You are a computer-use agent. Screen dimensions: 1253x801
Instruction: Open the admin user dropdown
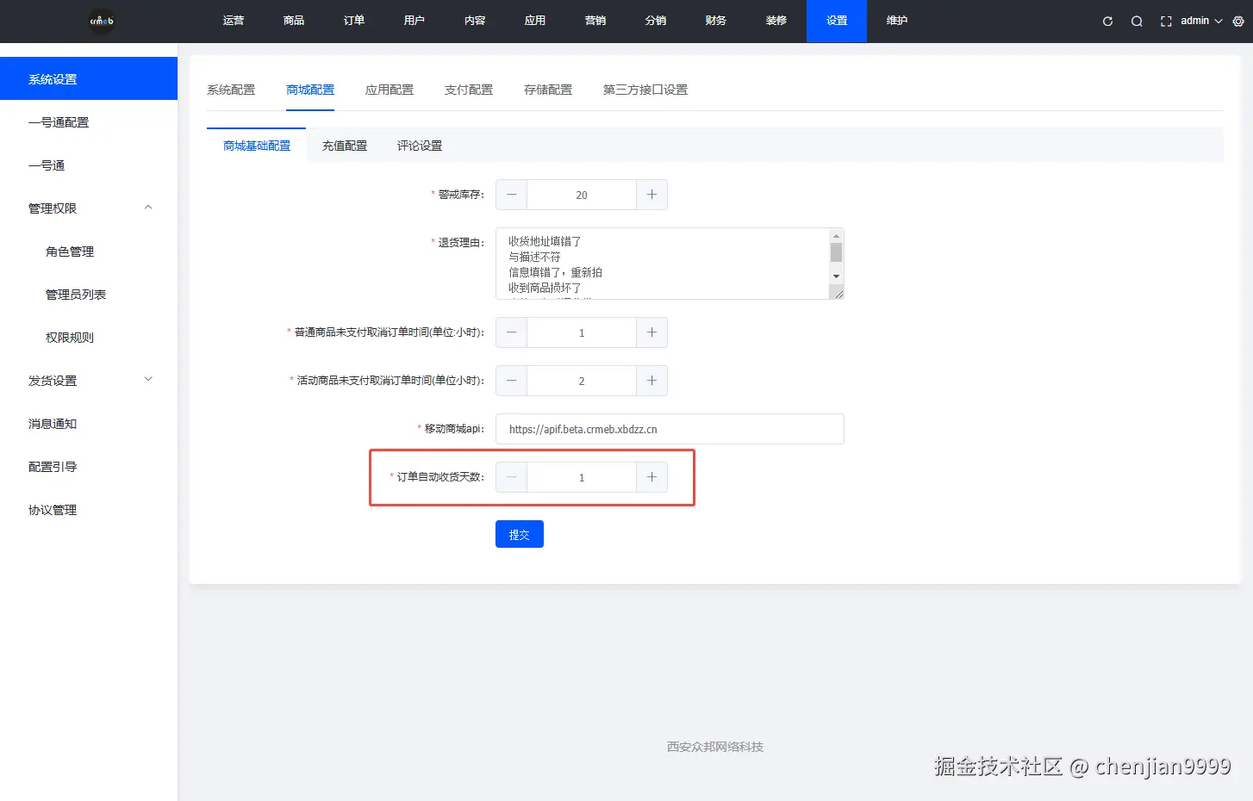[x=1201, y=21]
